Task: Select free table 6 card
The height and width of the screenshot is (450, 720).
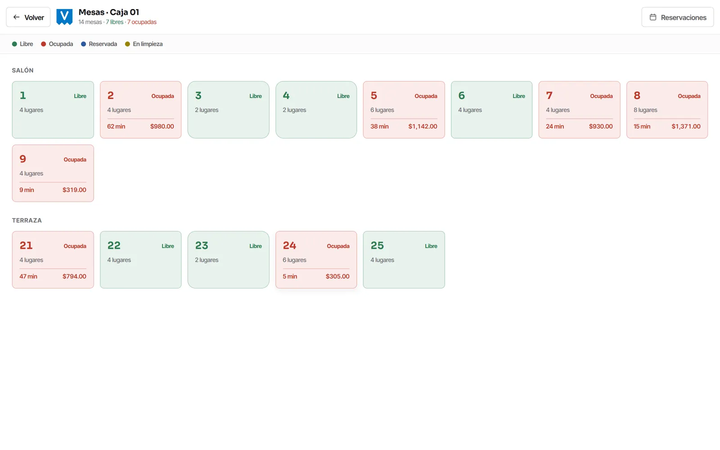Action: [x=492, y=110]
